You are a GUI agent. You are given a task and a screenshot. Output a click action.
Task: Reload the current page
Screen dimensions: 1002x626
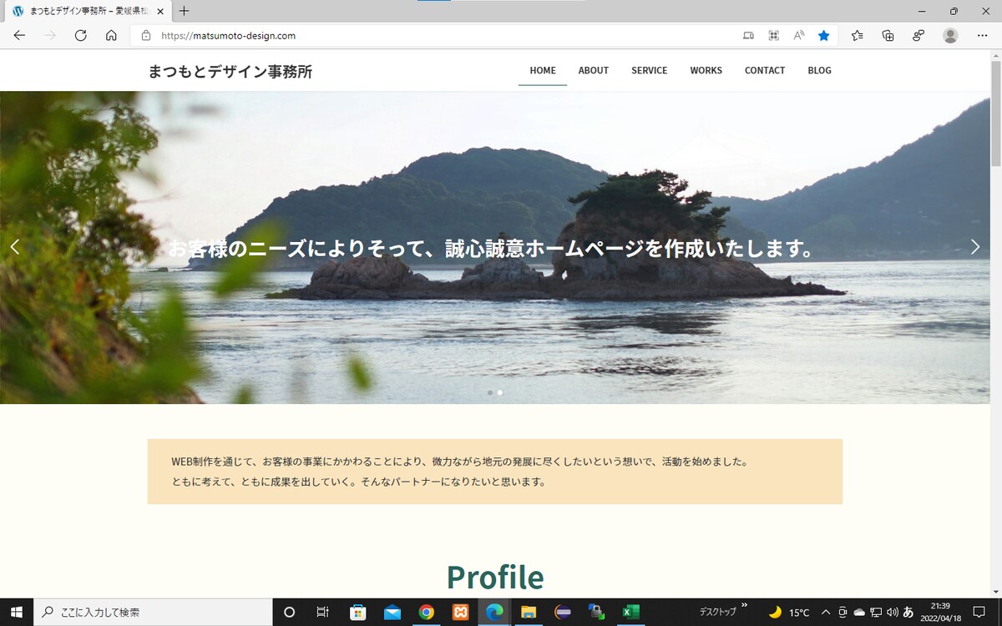point(81,36)
